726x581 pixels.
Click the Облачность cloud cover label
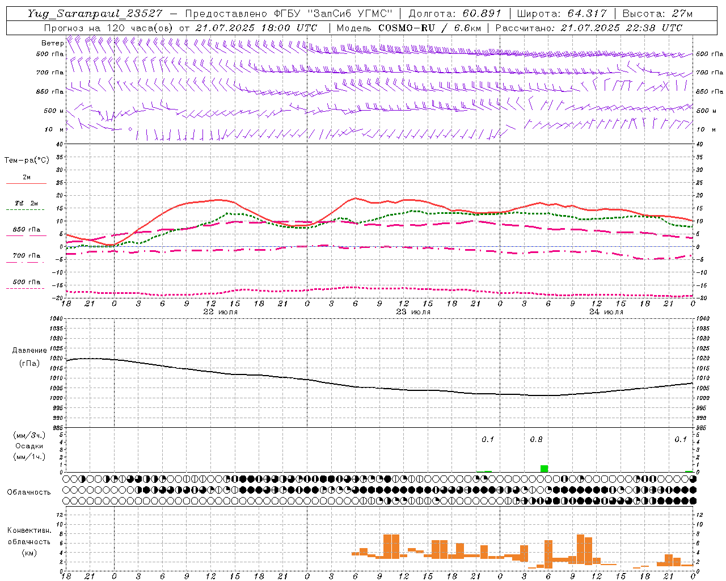pyautogui.click(x=29, y=492)
